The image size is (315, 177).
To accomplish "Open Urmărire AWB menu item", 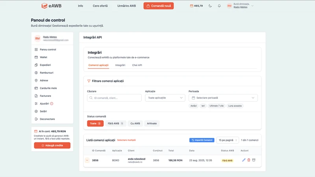I will tap(126, 6).
